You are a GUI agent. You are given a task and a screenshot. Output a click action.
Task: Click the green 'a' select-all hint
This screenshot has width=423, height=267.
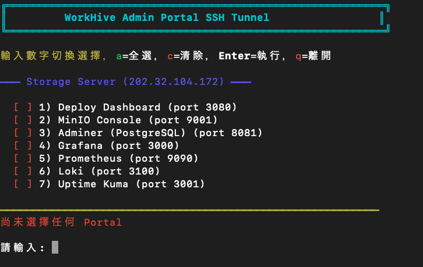click(119, 56)
